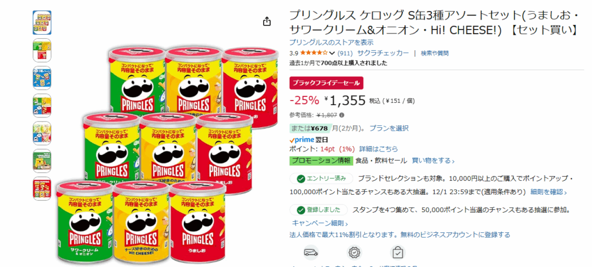The image size is (592, 267).
Task: Click the quality badge icon
Action: click(x=354, y=253)
